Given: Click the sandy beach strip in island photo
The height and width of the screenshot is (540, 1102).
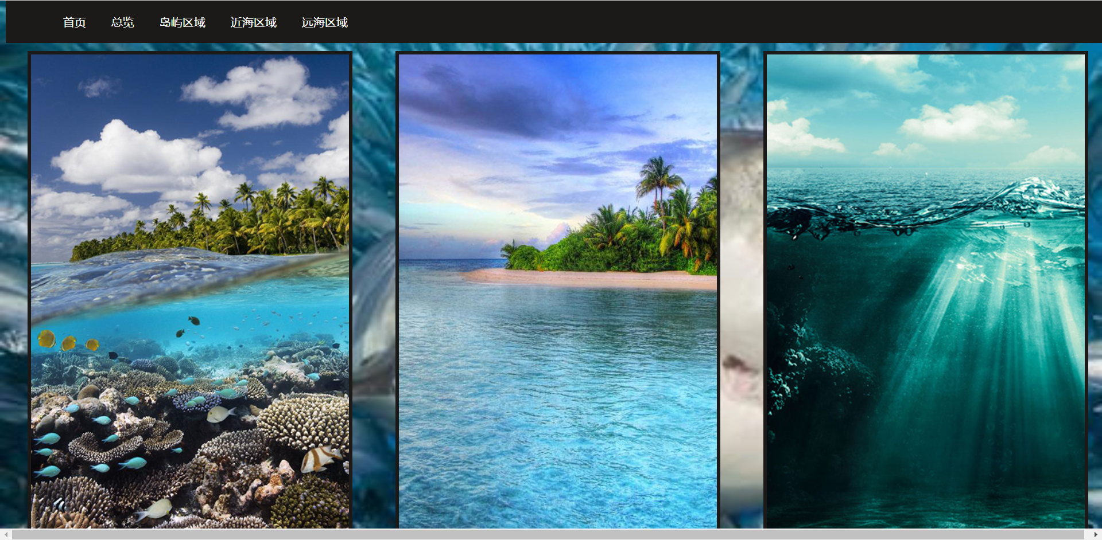Looking at the screenshot, I should 591,279.
